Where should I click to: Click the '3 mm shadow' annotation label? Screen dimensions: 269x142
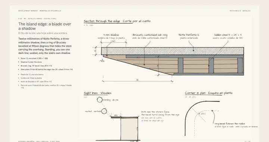[x=111, y=35]
